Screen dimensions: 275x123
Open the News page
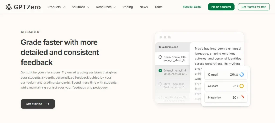[x=144, y=7]
